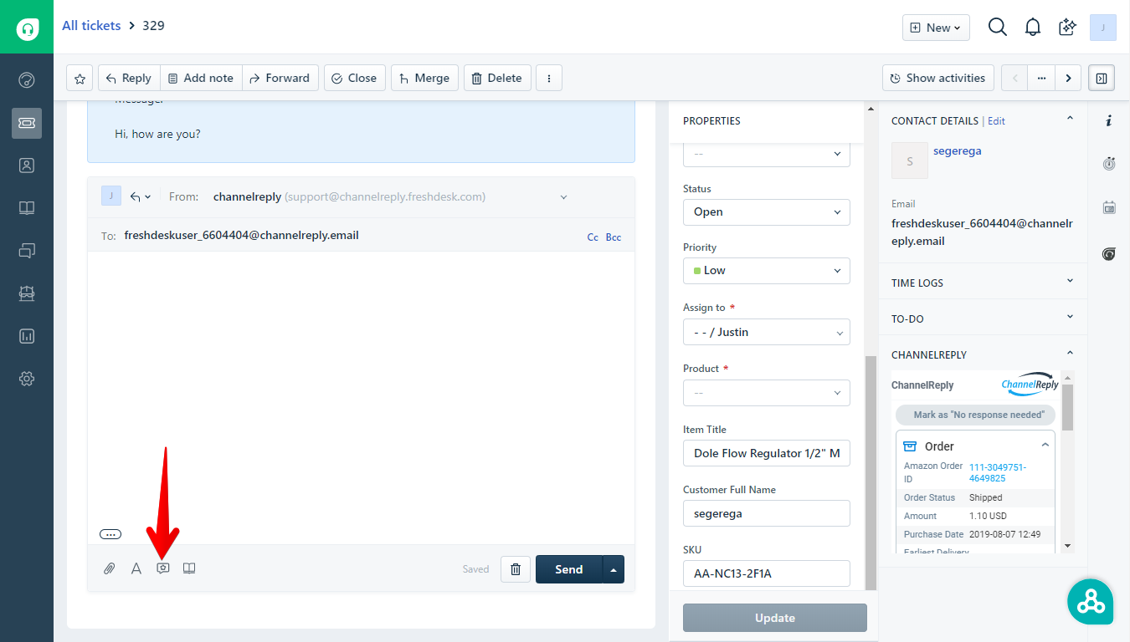Click the floating green app launcher
Image resolution: width=1130 pixels, height=642 pixels.
click(1091, 601)
